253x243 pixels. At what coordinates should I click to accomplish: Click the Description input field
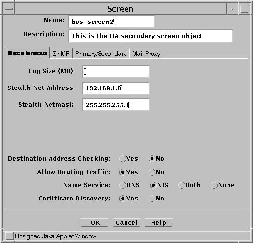151,36
